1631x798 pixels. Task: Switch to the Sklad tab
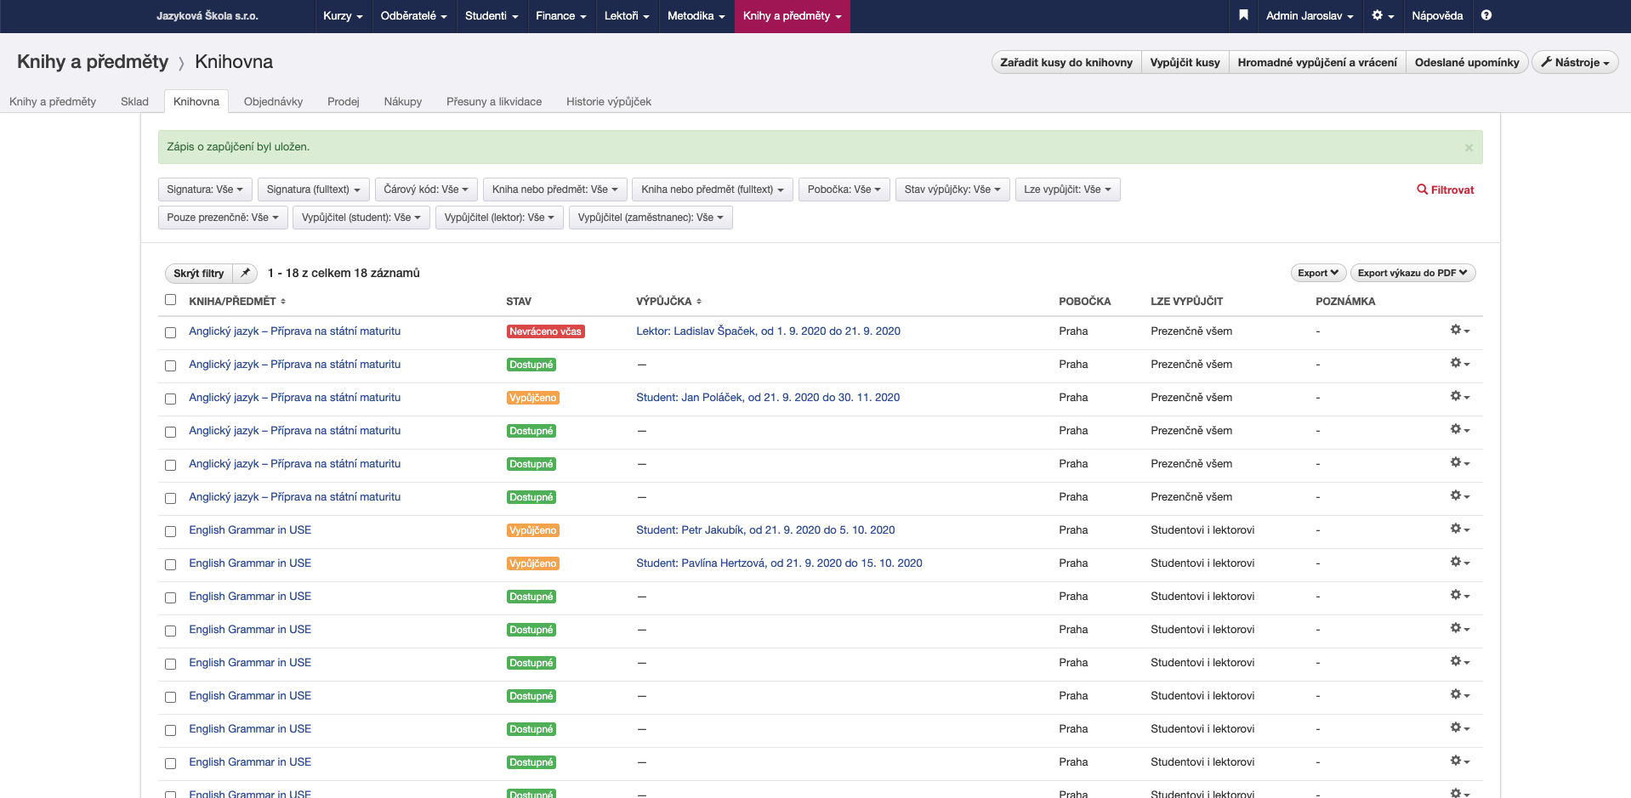[x=134, y=101]
